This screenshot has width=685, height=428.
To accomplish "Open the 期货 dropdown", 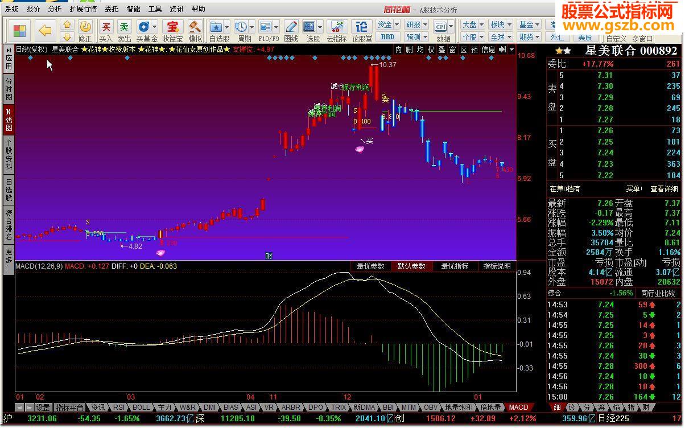I will (529, 37).
